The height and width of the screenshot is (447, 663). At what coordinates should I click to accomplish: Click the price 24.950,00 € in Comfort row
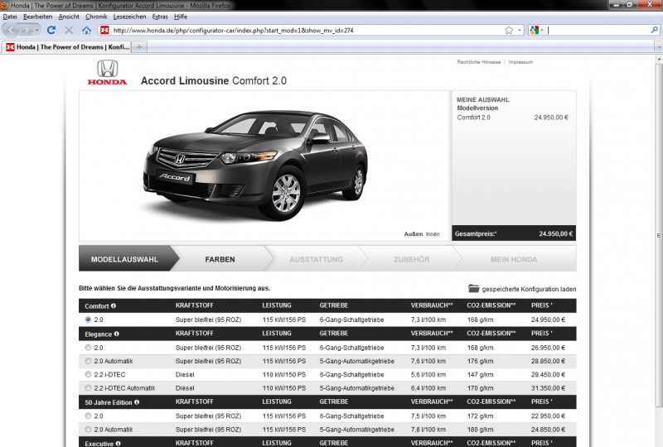(548, 320)
